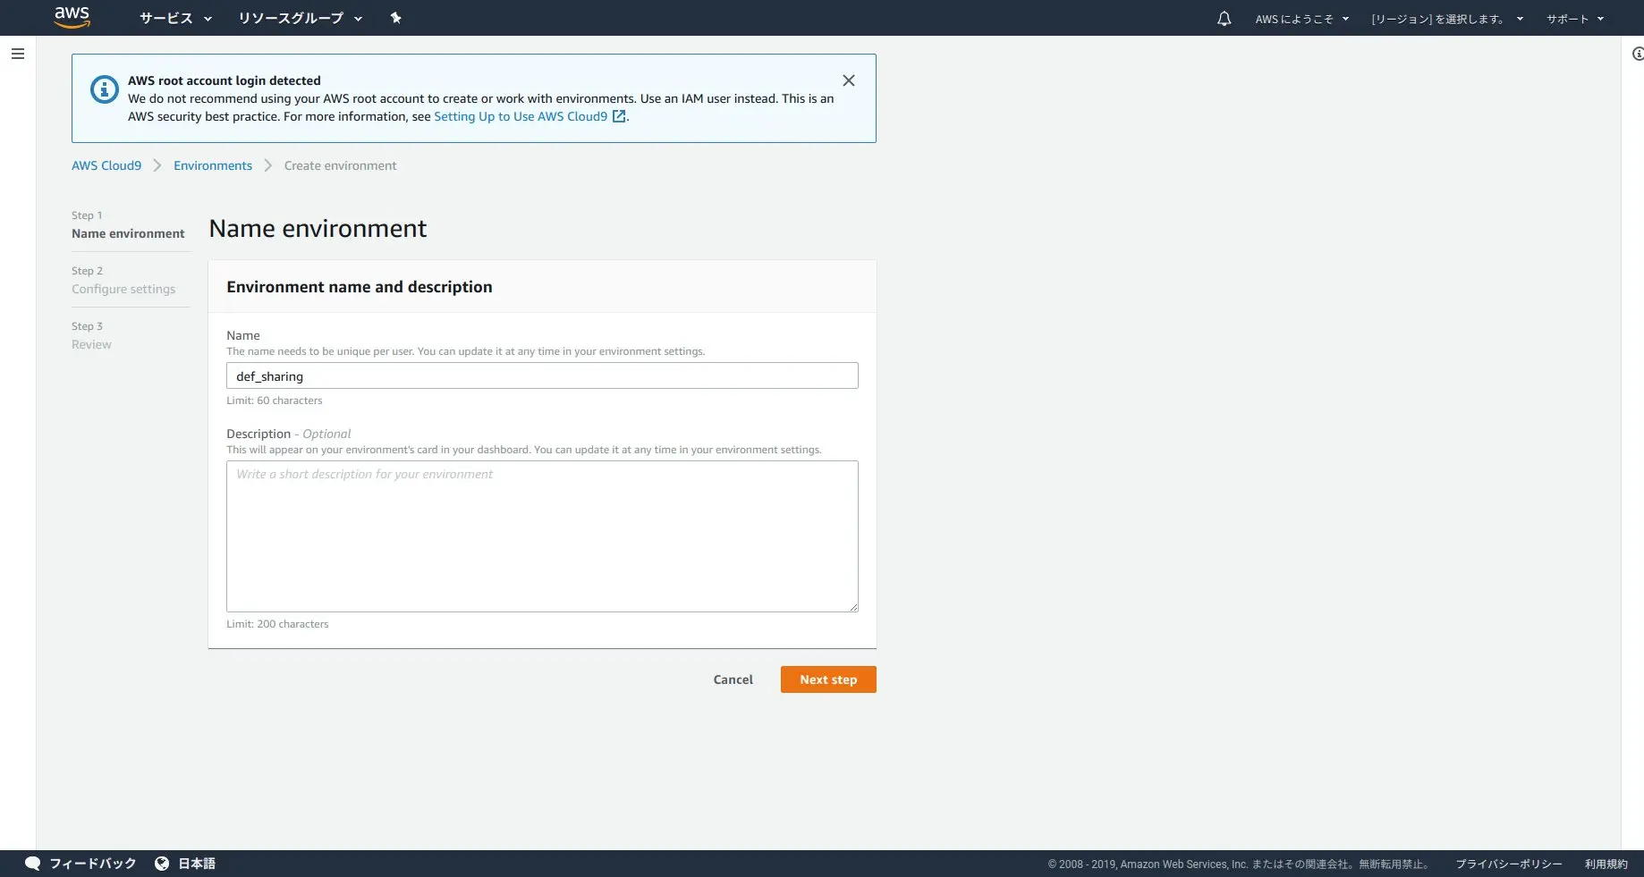
Task: Open the region selection dropdown
Action: (1446, 19)
